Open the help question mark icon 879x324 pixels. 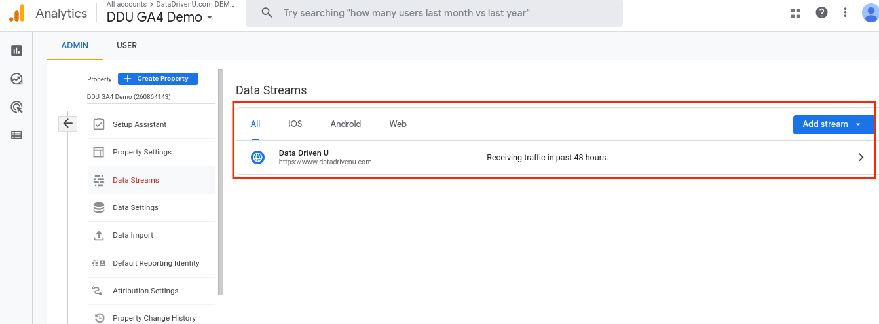pyautogui.click(x=821, y=13)
